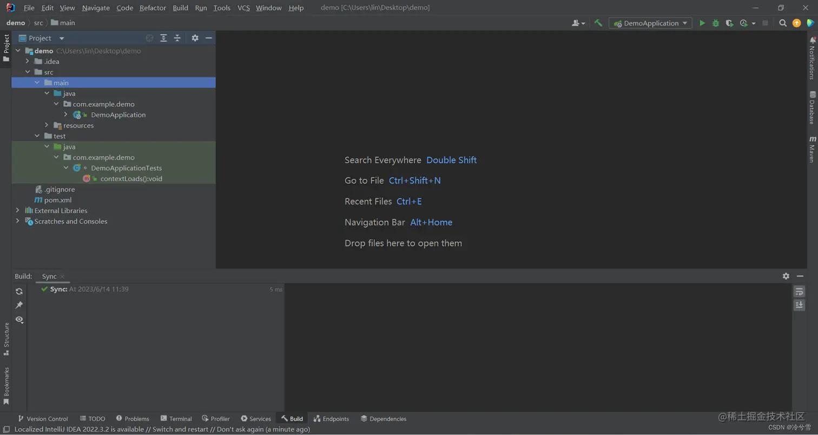Screen dimensions: 818x435
Task: Toggle pin tab in Build panel
Action: tap(19, 305)
